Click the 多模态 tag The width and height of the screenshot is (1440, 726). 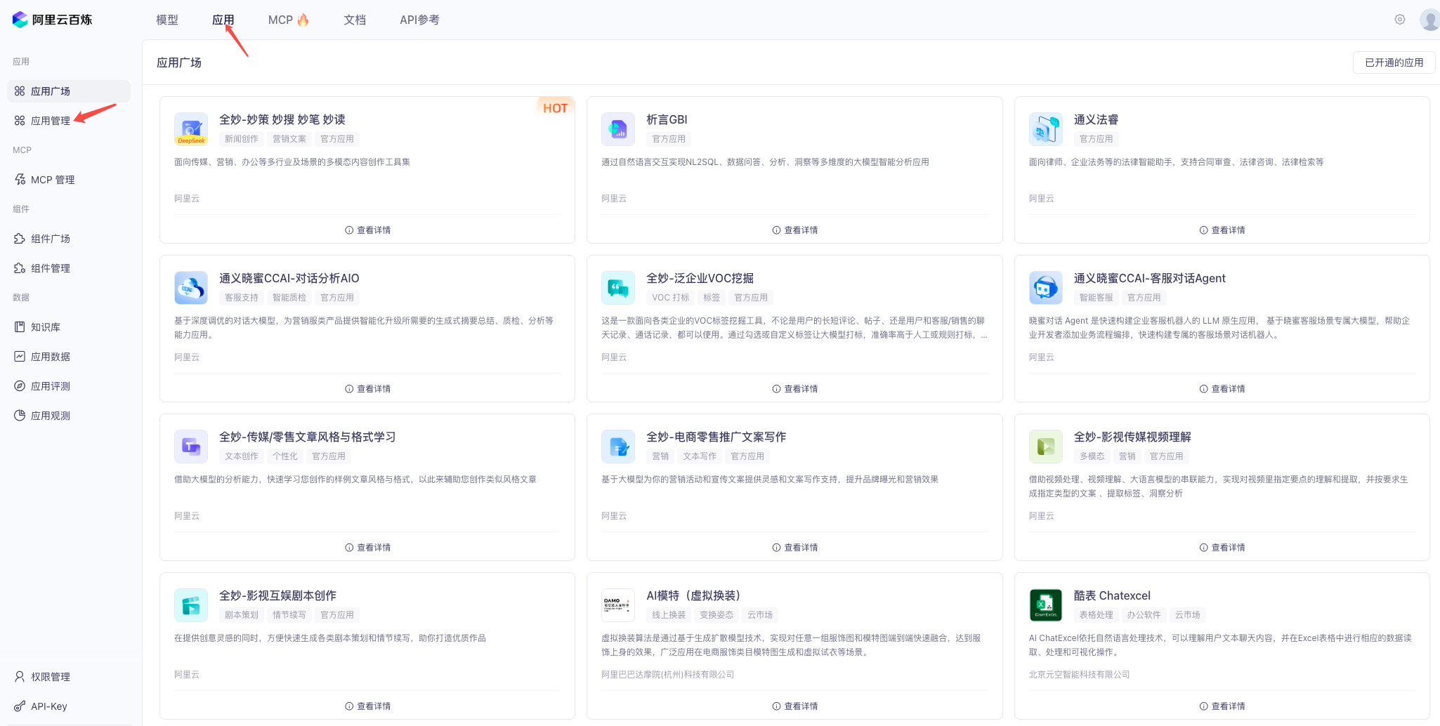1092,456
